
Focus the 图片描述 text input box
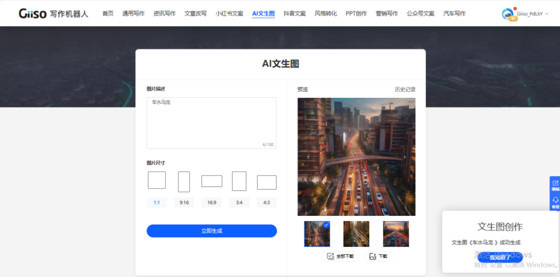pyautogui.click(x=211, y=123)
